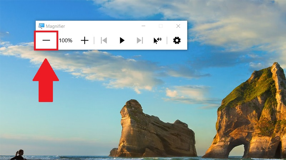Start reading with the play button

coord(122,40)
